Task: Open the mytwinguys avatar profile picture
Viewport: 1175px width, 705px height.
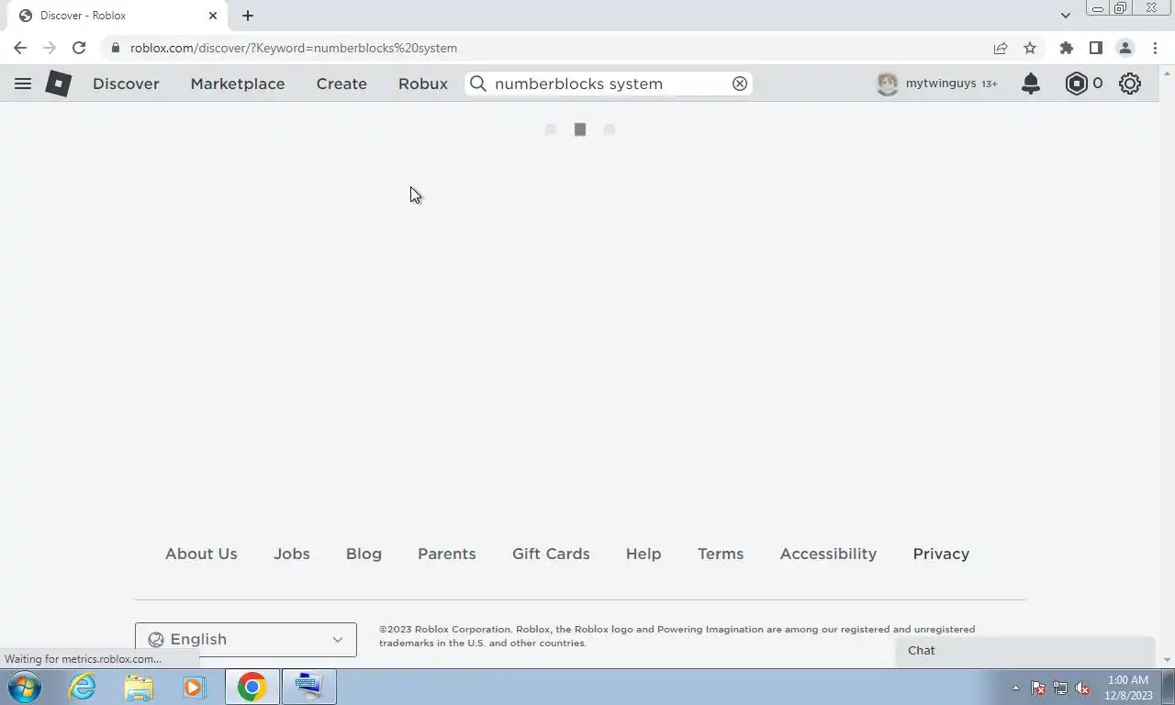Action: point(887,84)
